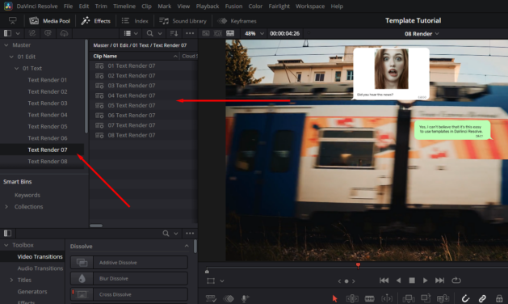Open the File menu

click(68, 6)
